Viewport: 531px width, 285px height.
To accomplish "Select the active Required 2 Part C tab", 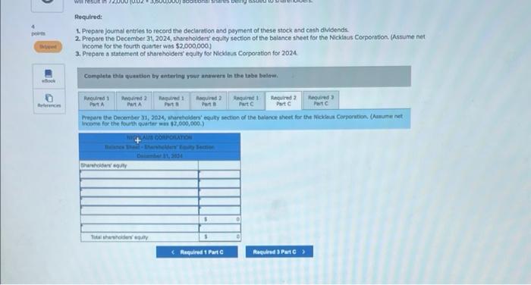I will coord(284,101).
